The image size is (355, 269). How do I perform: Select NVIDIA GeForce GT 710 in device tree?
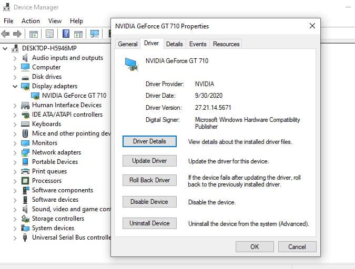(x=74, y=96)
